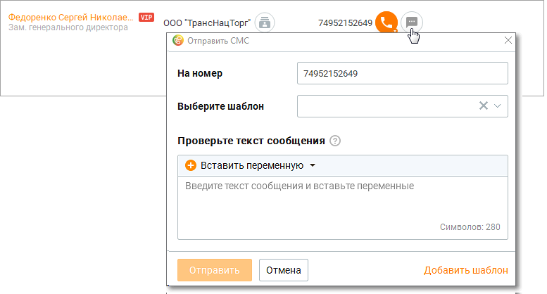
Task: Click the VIP badge
Action: [146, 17]
